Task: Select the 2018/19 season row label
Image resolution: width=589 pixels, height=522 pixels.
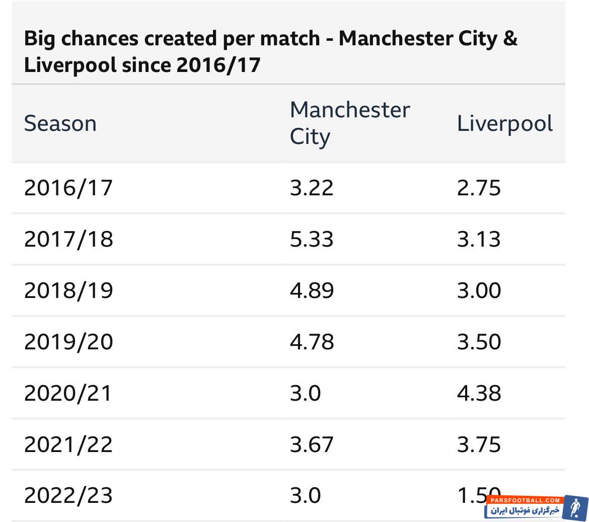Action: click(x=68, y=290)
